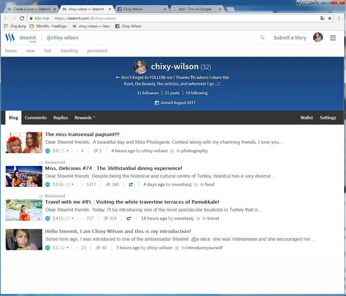Open the pageant post thumbnail
346x296 pixels.
[x=24, y=142]
